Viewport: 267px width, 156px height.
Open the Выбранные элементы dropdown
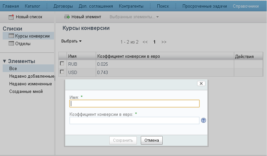[x=134, y=17]
